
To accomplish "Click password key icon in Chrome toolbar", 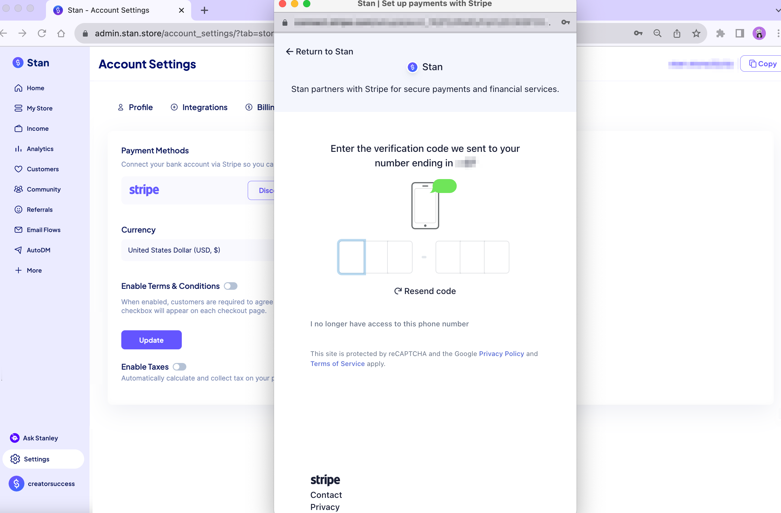I will tap(638, 33).
